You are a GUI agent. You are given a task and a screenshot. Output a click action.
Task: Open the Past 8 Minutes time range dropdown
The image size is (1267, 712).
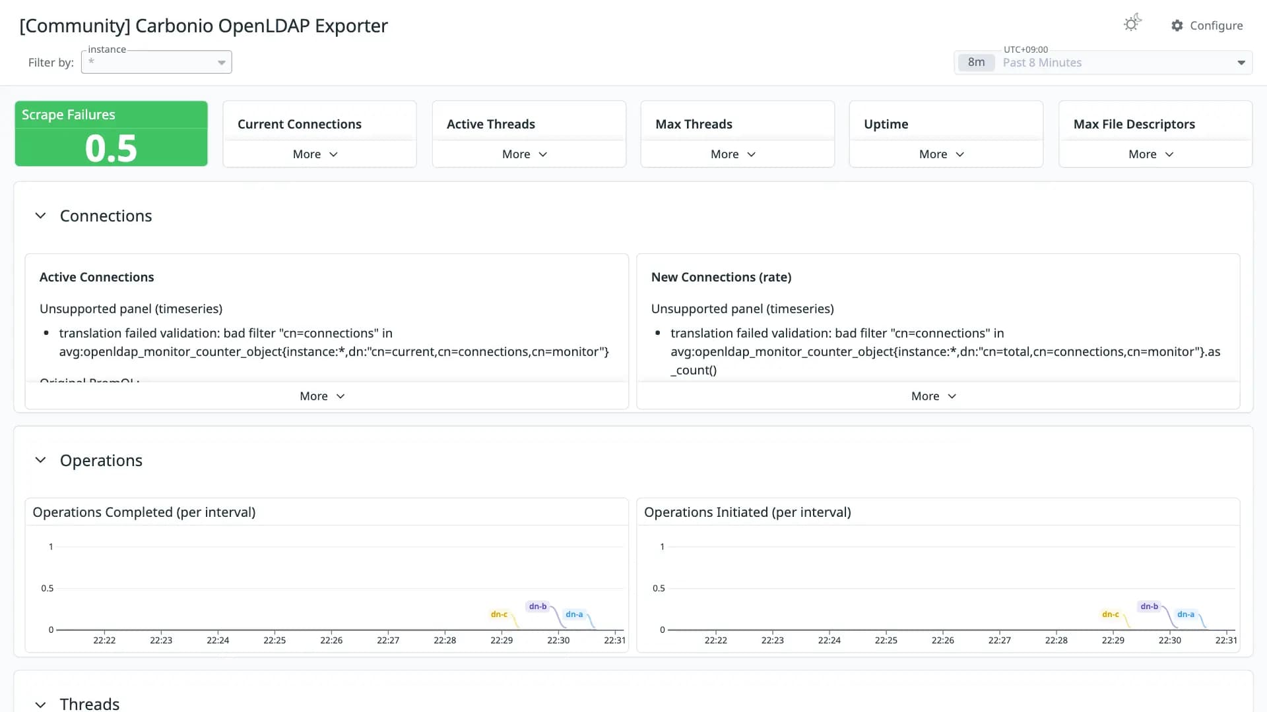1103,63
